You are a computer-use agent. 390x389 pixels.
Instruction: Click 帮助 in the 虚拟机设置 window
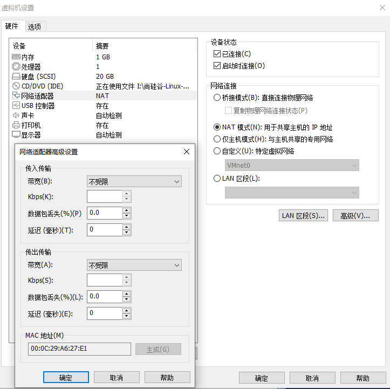(363, 378)
